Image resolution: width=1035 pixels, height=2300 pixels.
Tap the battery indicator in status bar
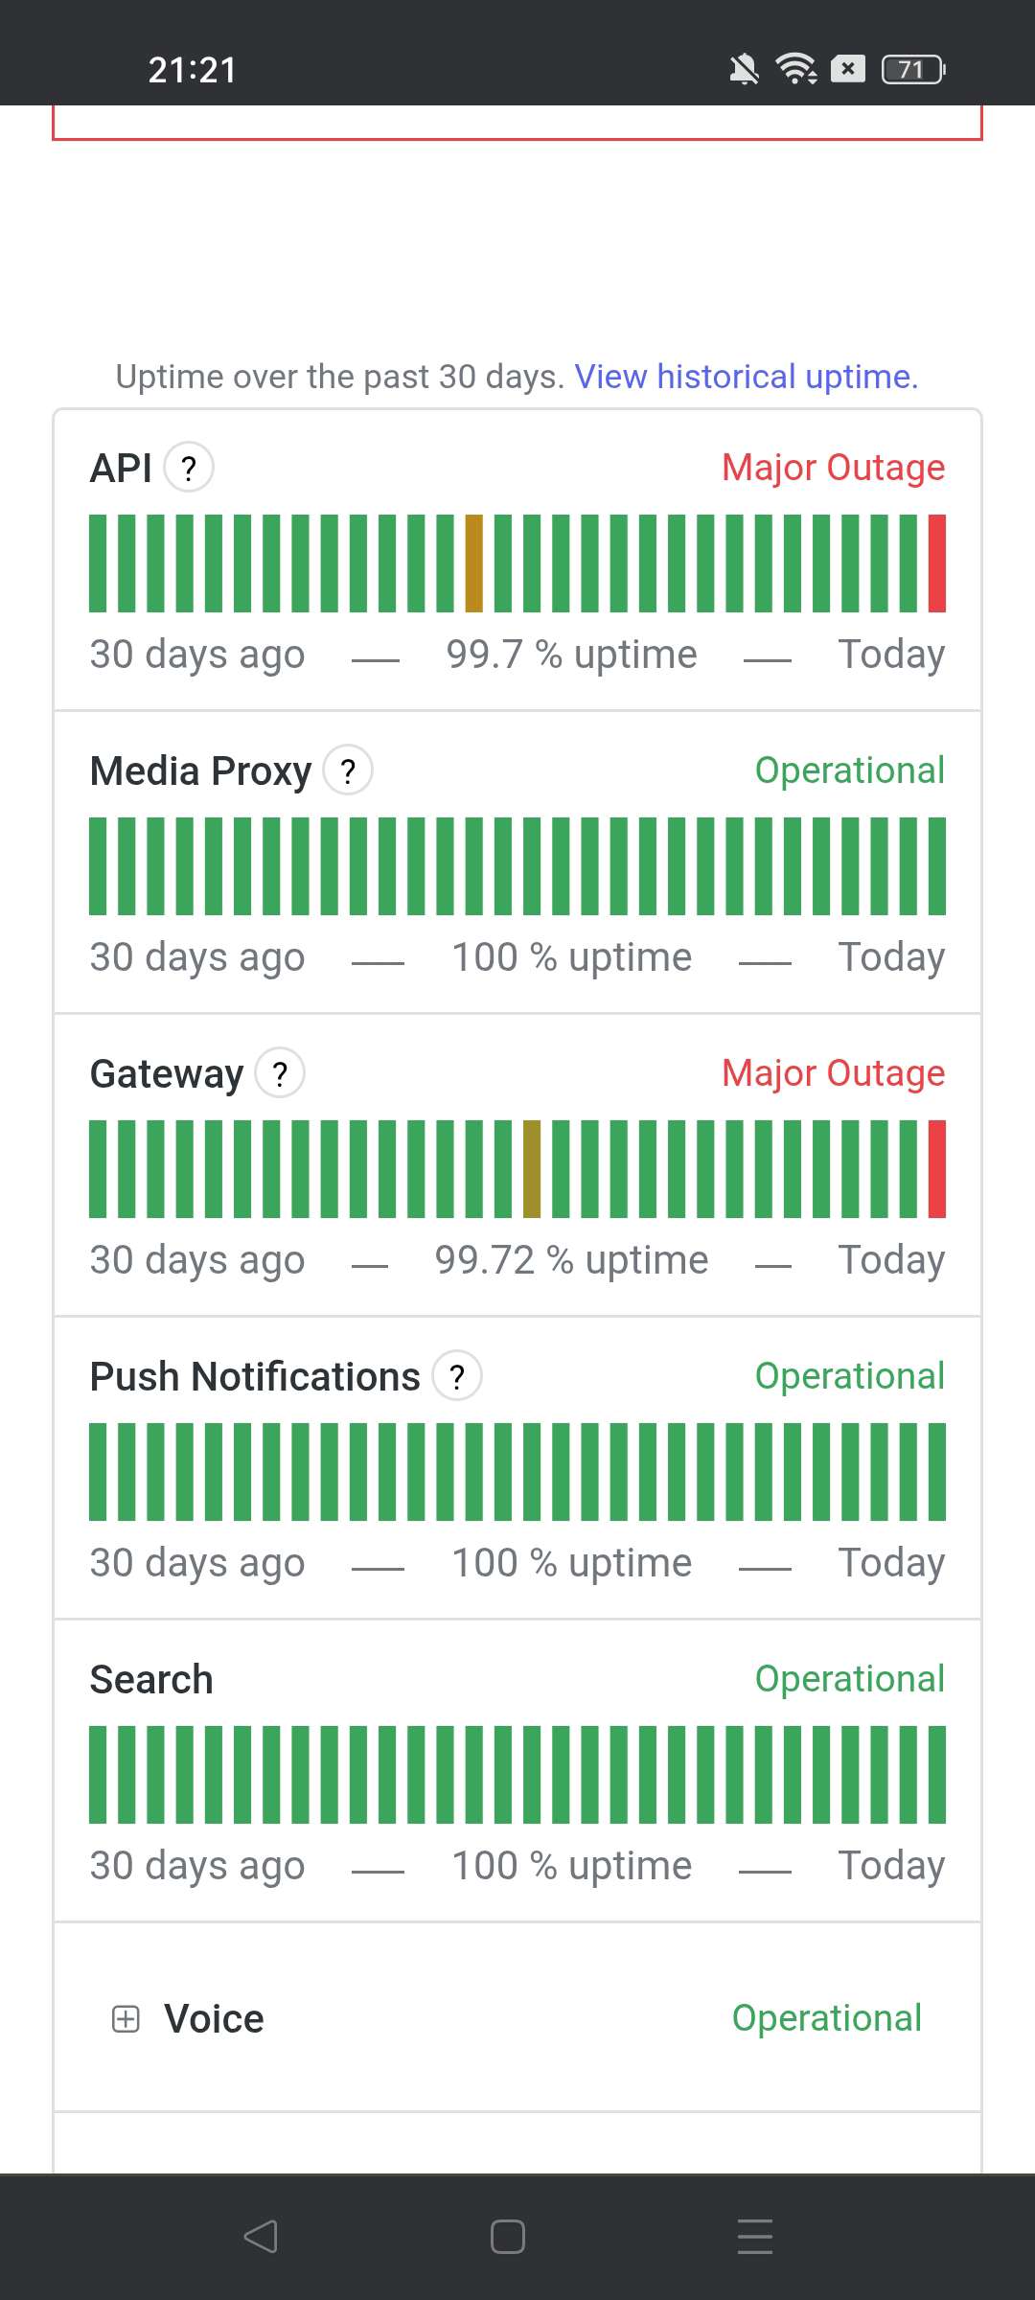click(x=912, y=69)
